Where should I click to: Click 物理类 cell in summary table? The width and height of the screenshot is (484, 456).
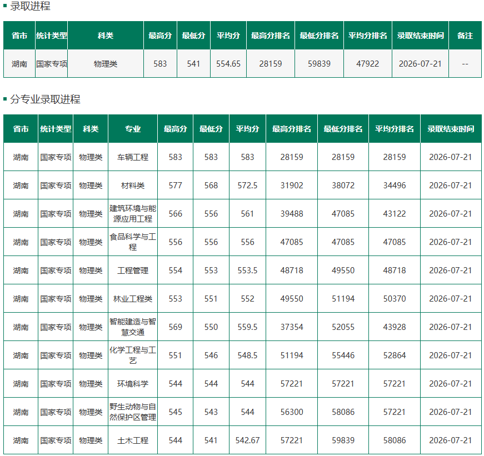(105, 64)
